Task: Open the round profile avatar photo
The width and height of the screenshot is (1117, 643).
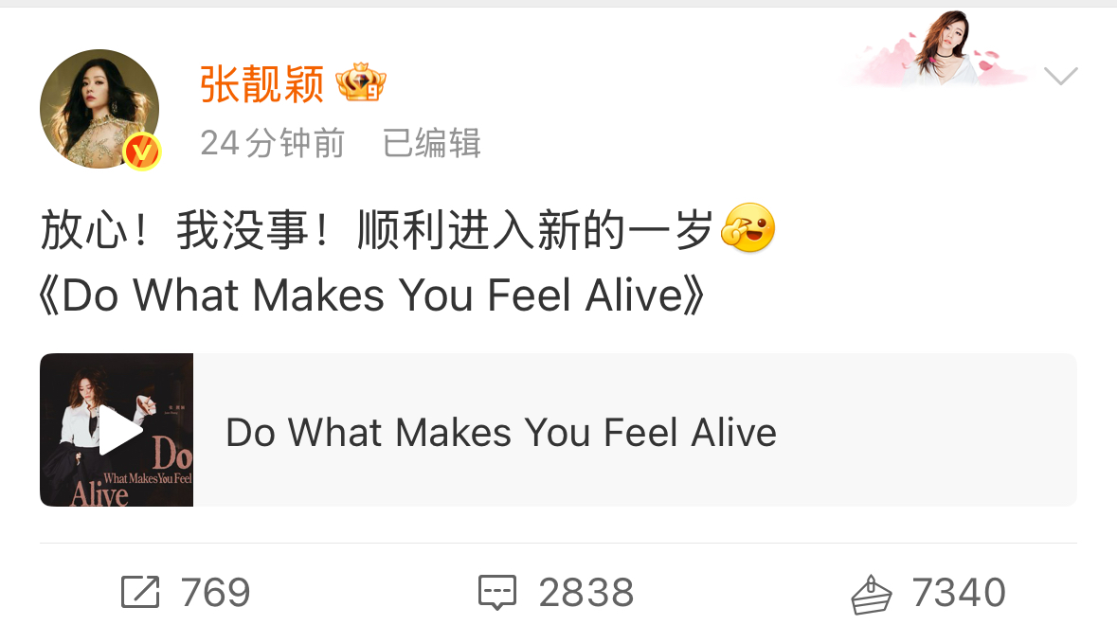Action: 99,109
